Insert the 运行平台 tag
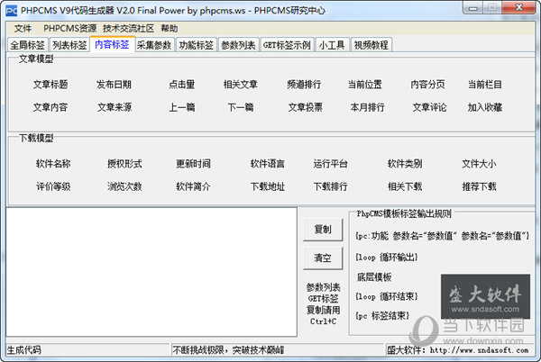Viewport: 541px width, 362px height. 331,164
